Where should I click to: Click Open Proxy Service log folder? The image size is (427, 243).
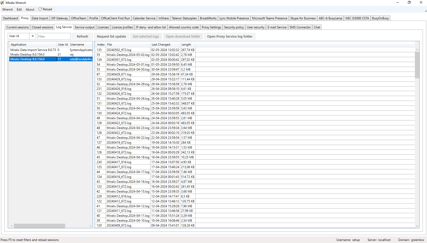230,37
